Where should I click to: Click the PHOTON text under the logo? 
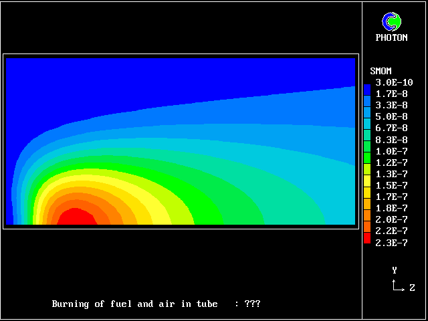(391, 38)
